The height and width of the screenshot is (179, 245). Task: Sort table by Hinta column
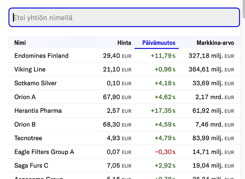(124, 43)
